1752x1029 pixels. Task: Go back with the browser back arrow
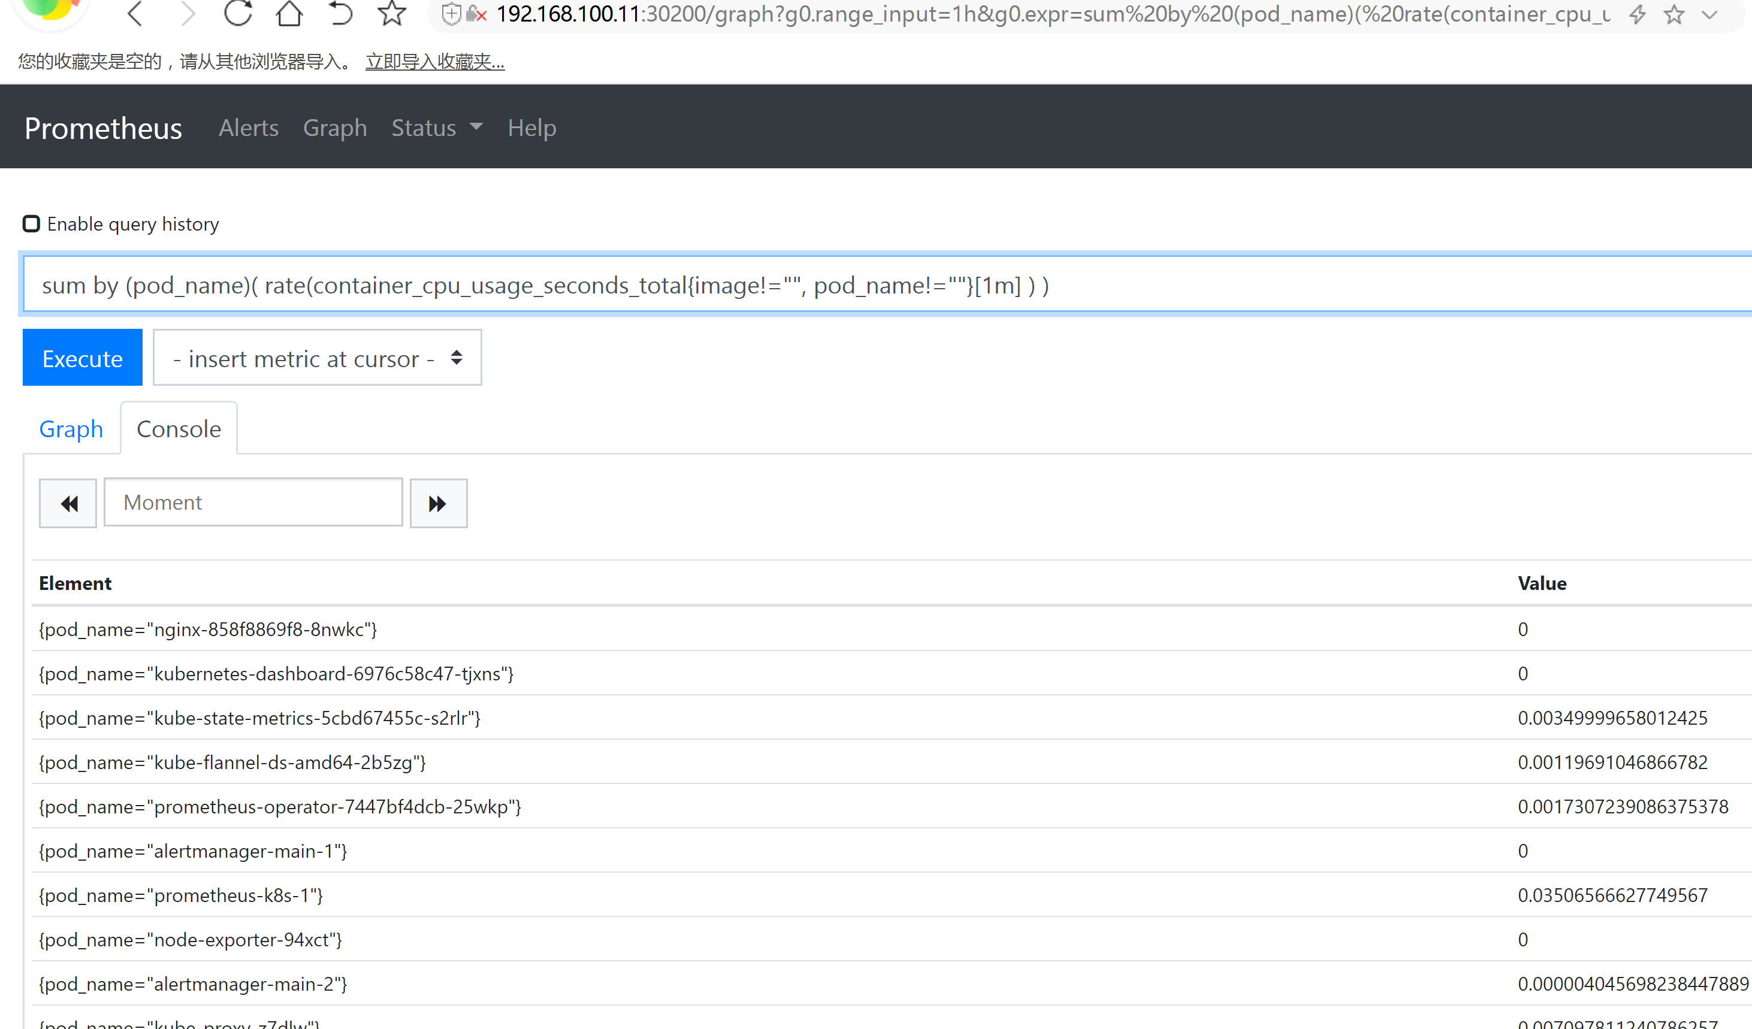[x=135, y=14]
